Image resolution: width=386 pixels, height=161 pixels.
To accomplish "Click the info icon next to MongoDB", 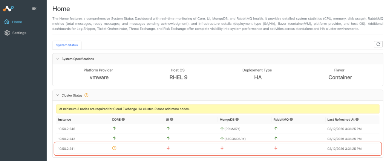I will coord(237,119).
